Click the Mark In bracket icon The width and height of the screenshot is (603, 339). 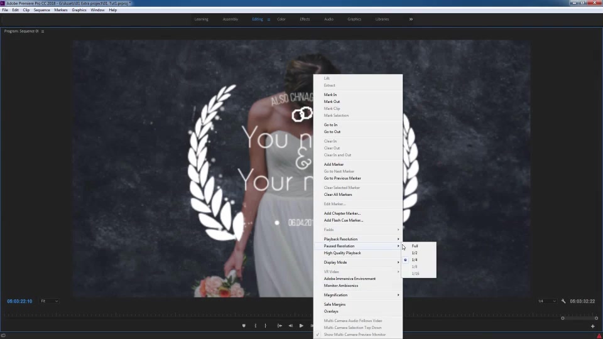[x=255, y=326]
